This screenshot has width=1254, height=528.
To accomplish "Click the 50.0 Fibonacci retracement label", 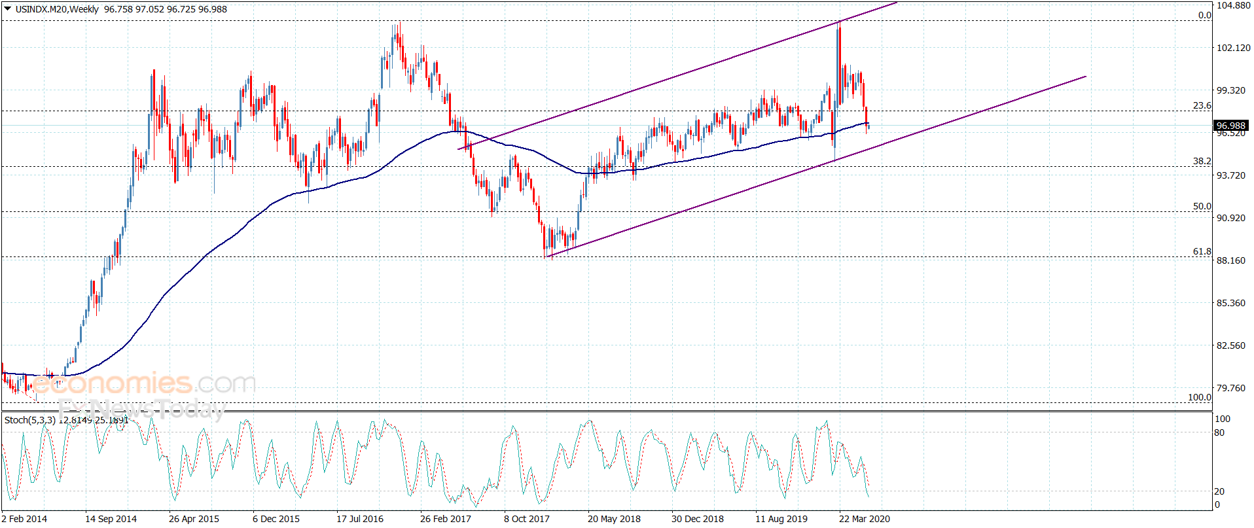I will click(x=1202, y=206).
